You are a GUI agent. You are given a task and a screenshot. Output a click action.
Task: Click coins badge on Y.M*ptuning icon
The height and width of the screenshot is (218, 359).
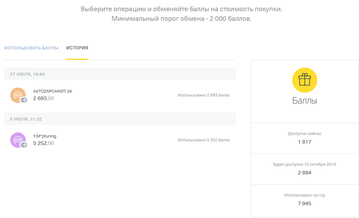[24, 145]
